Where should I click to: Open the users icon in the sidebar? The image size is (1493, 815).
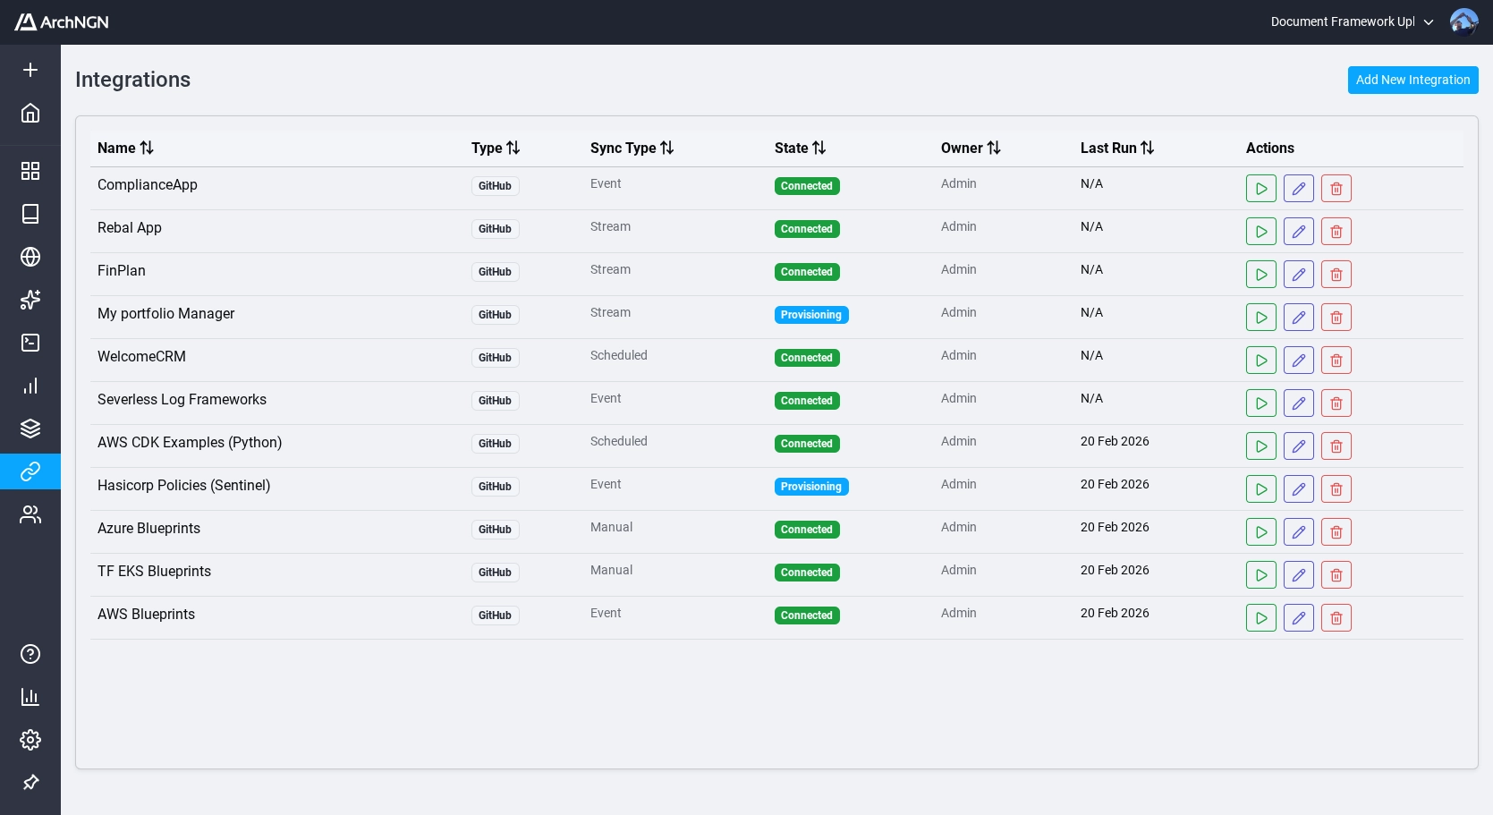point(30,514)
